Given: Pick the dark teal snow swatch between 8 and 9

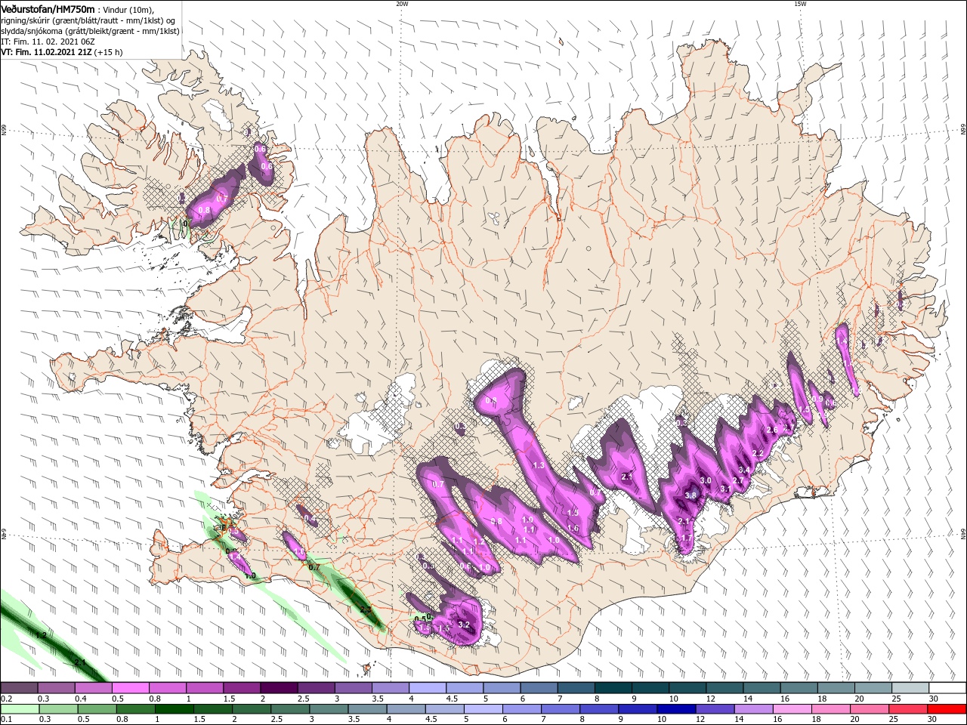Looking at the screenshot, I should point(613,688).
